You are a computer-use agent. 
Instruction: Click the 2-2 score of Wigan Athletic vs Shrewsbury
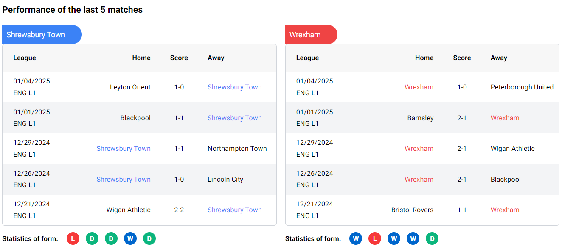(x=179, y=210)
